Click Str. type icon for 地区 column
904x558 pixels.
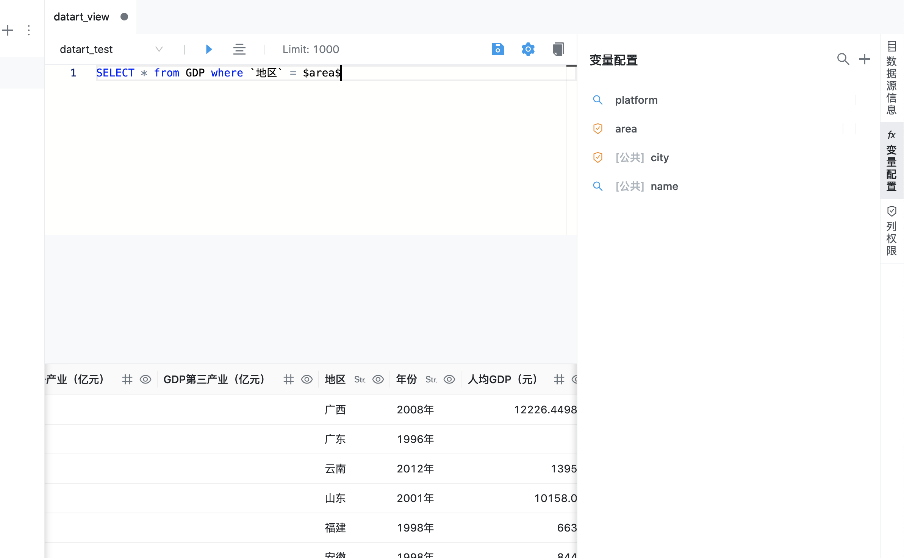(360, 379)
